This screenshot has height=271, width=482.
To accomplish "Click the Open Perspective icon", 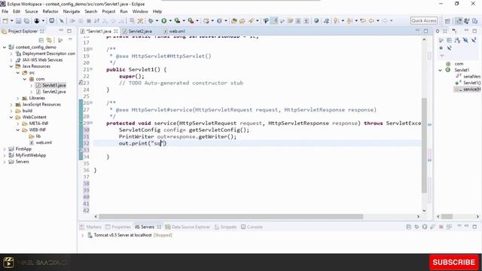I will (x=447, y=21).
